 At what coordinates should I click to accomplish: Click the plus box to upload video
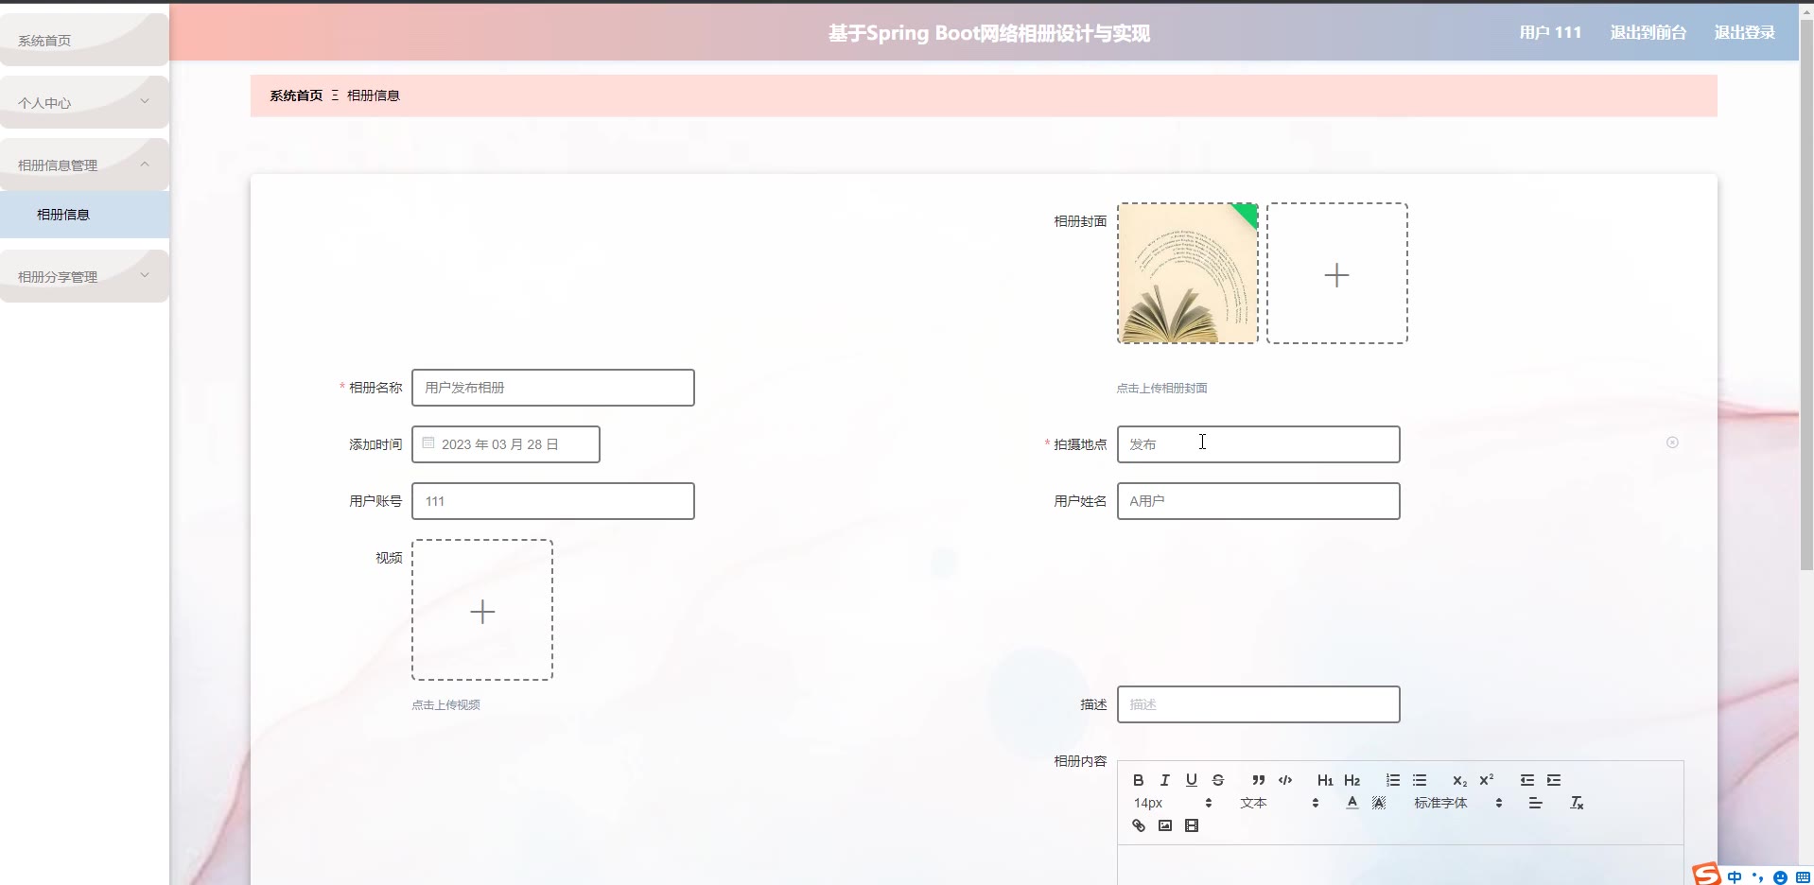pyautogui.click(x=482, y=610)
